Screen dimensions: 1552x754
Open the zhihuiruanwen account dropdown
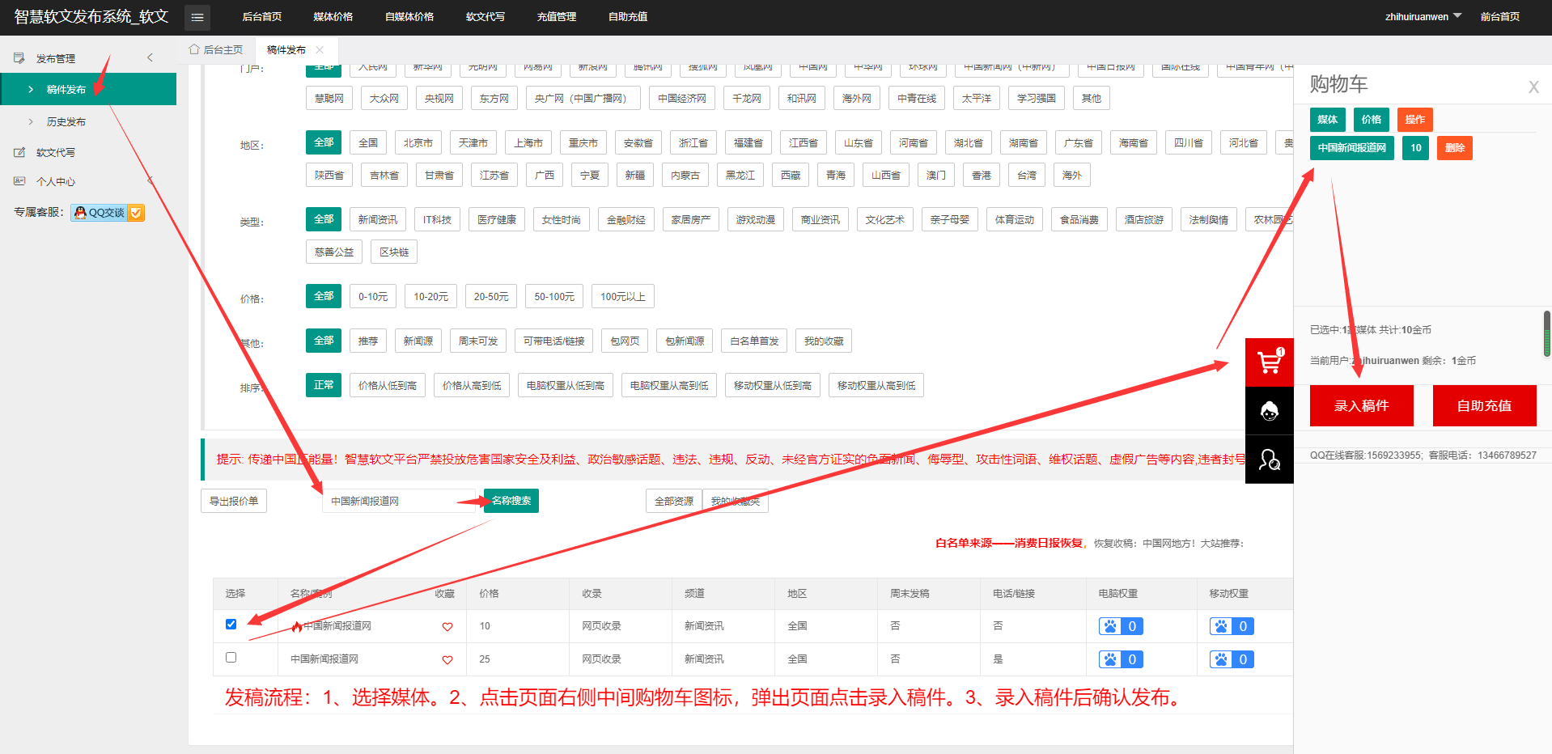1422,16
